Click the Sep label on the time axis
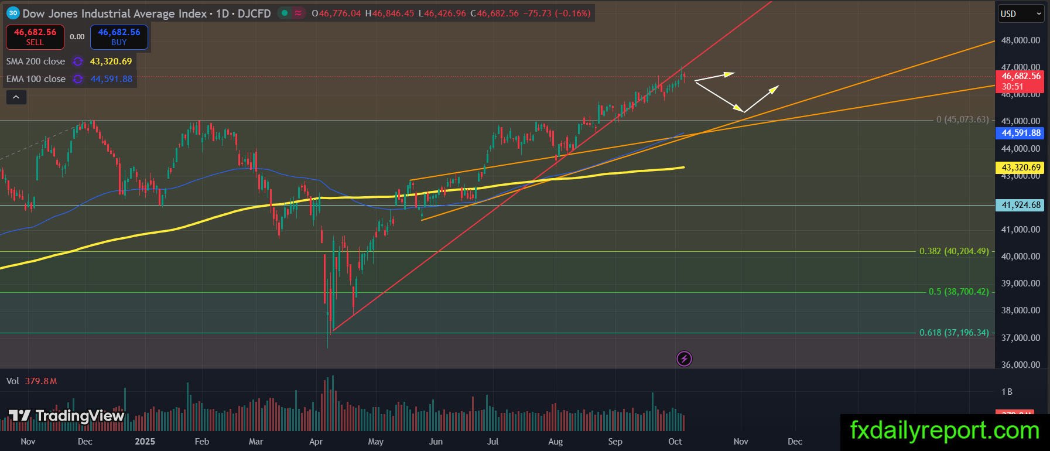Screen dimensions: 1050x451 [x=615, y=442]
